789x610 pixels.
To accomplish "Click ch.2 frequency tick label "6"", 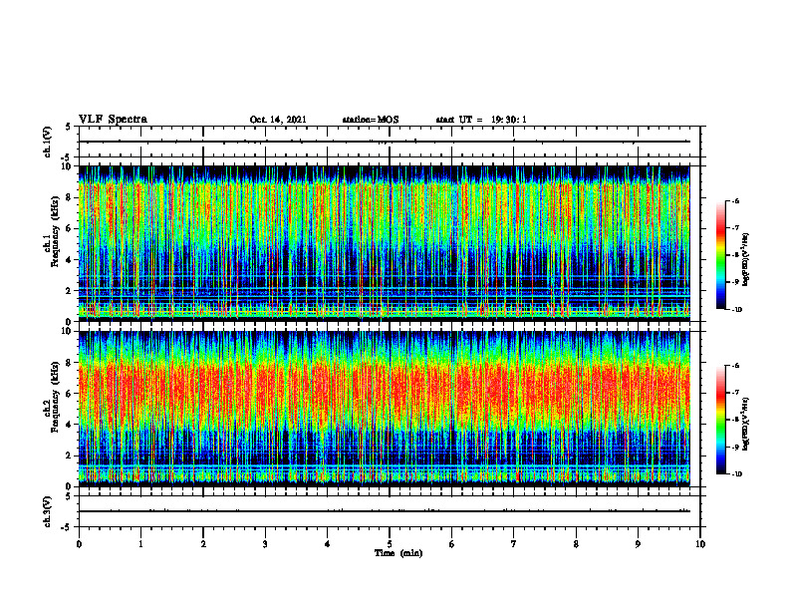I will [x=70, y=394].
